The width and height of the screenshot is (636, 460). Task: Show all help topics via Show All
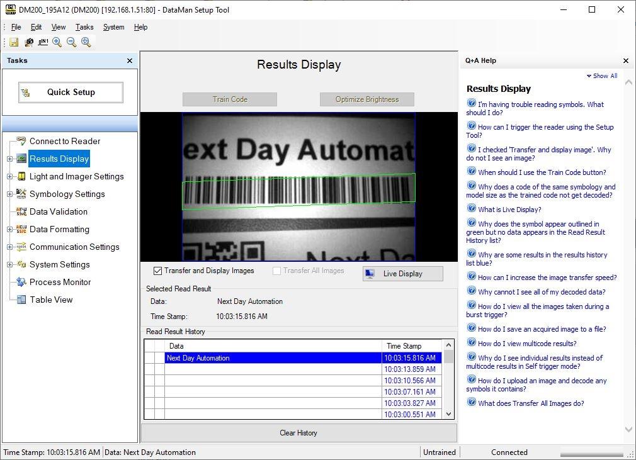pos(603,76)
